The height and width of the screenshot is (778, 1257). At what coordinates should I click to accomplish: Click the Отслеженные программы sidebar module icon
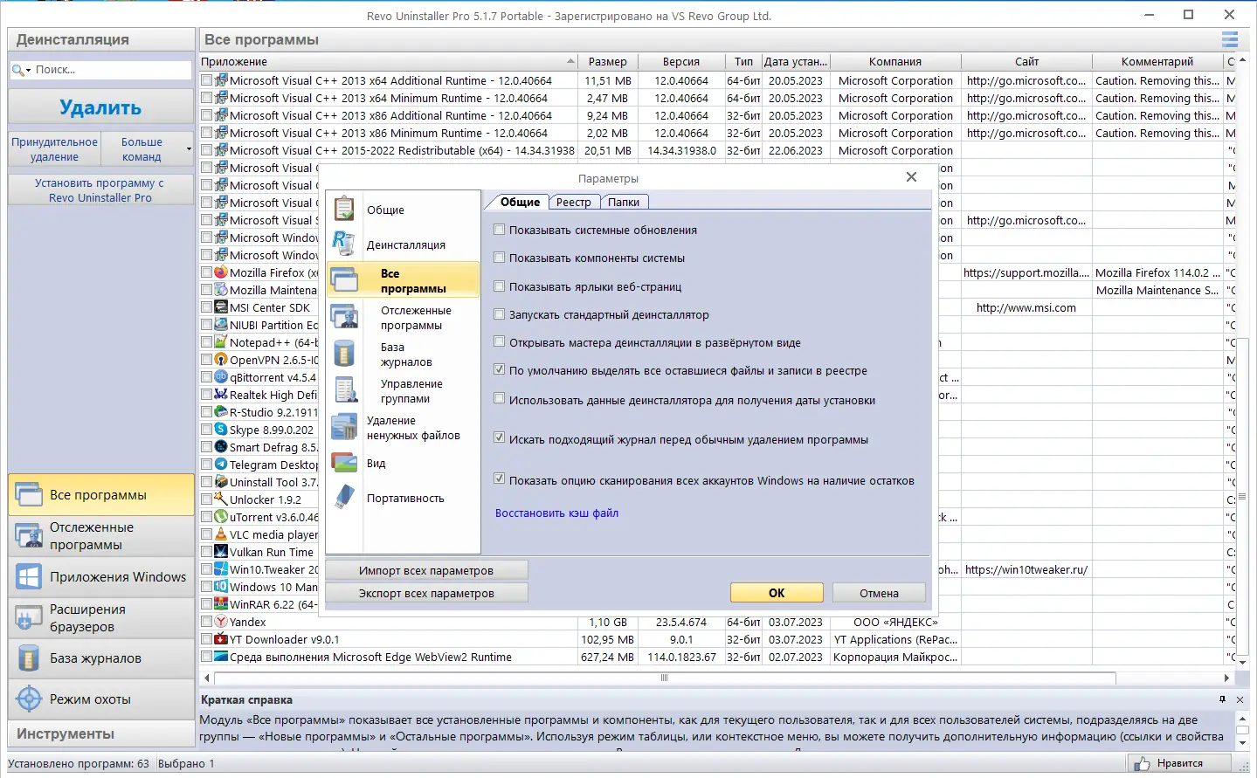point(29,535)
